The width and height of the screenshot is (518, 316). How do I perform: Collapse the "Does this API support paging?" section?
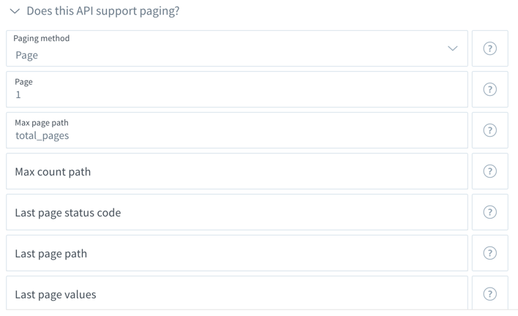(x=15, y=11)
